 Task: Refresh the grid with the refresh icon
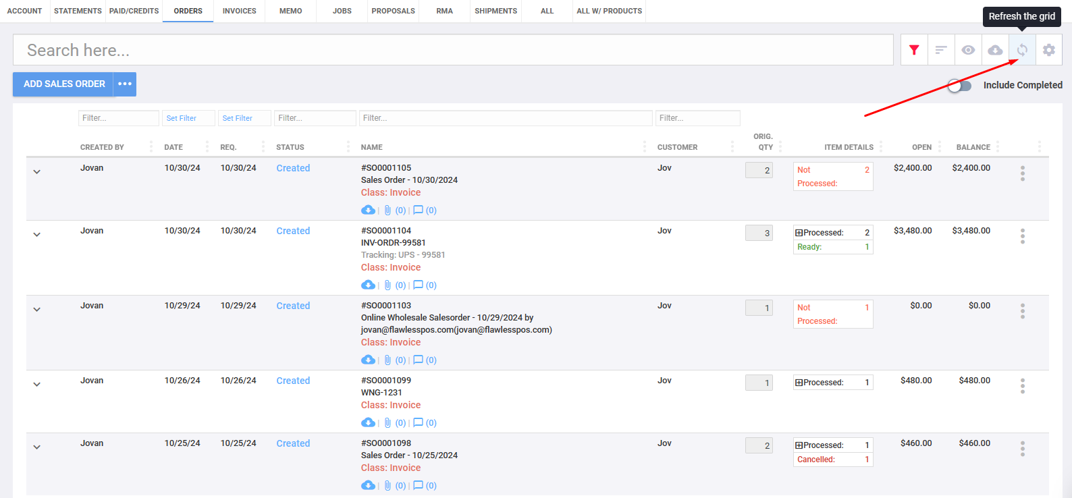click(x=1022, y=50)
